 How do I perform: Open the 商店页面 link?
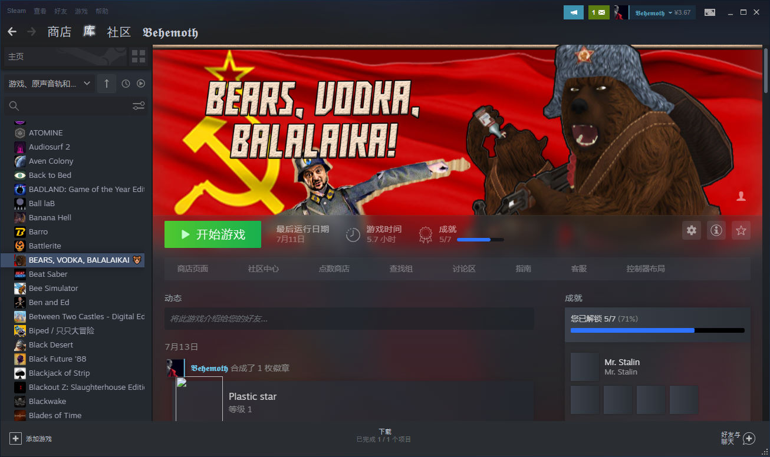(x=193, y=269)
